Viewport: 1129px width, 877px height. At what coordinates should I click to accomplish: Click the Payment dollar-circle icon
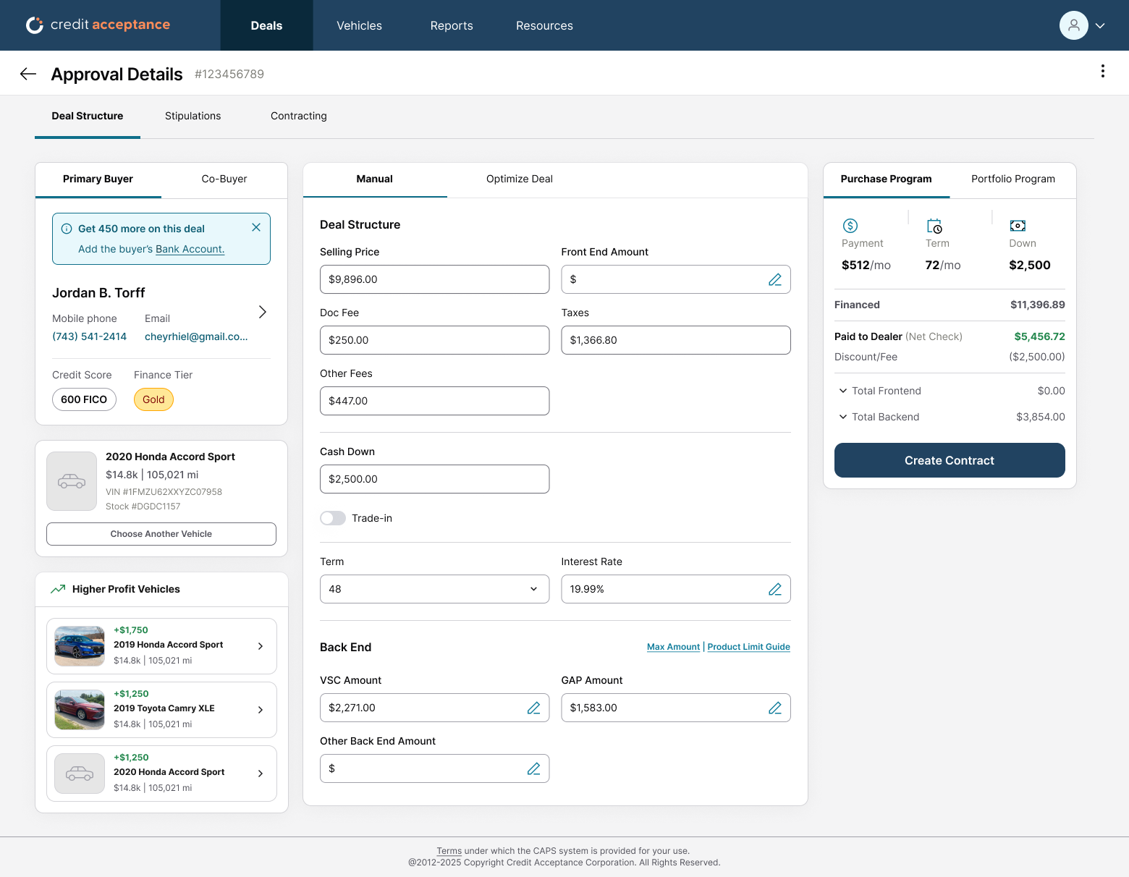(x=850, y=226)
